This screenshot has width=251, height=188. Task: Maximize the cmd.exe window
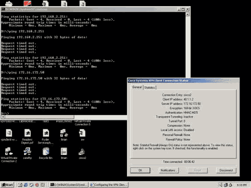pyautogui.click(x=183, y=9)
